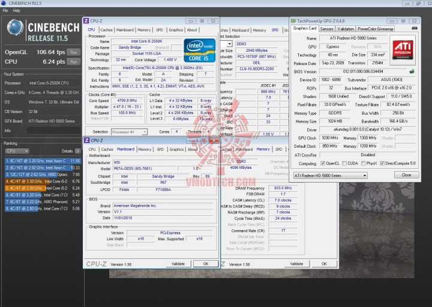Click the Cinebench sphere logo icon
Image resolution: width=432 pixels, height=307 pixels.
16,28
